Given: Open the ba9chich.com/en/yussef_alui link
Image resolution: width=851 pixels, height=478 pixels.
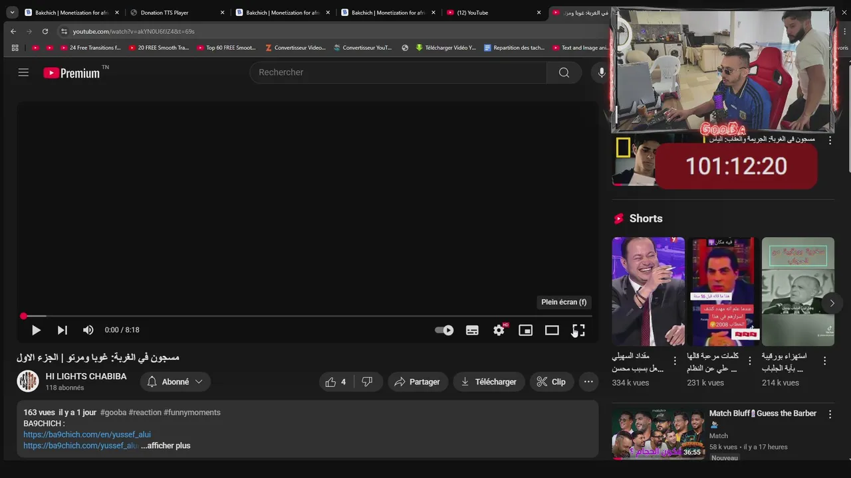Looking at the screenshot, I should tap(87, 434).
